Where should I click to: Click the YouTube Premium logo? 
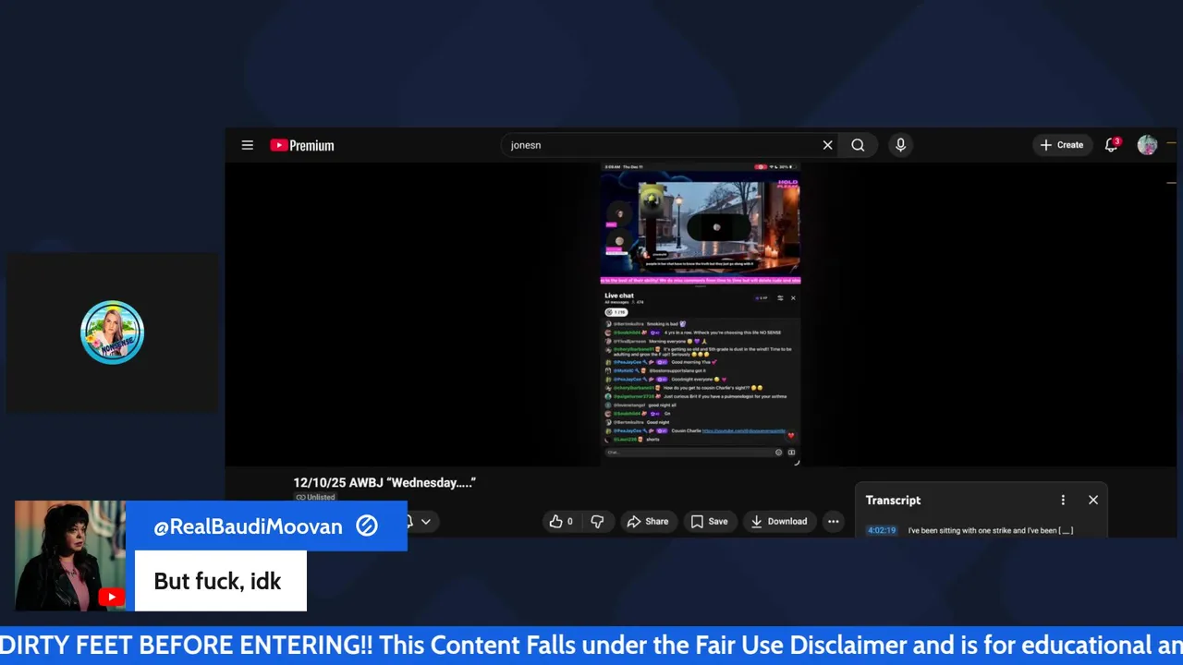coord(302,145)
